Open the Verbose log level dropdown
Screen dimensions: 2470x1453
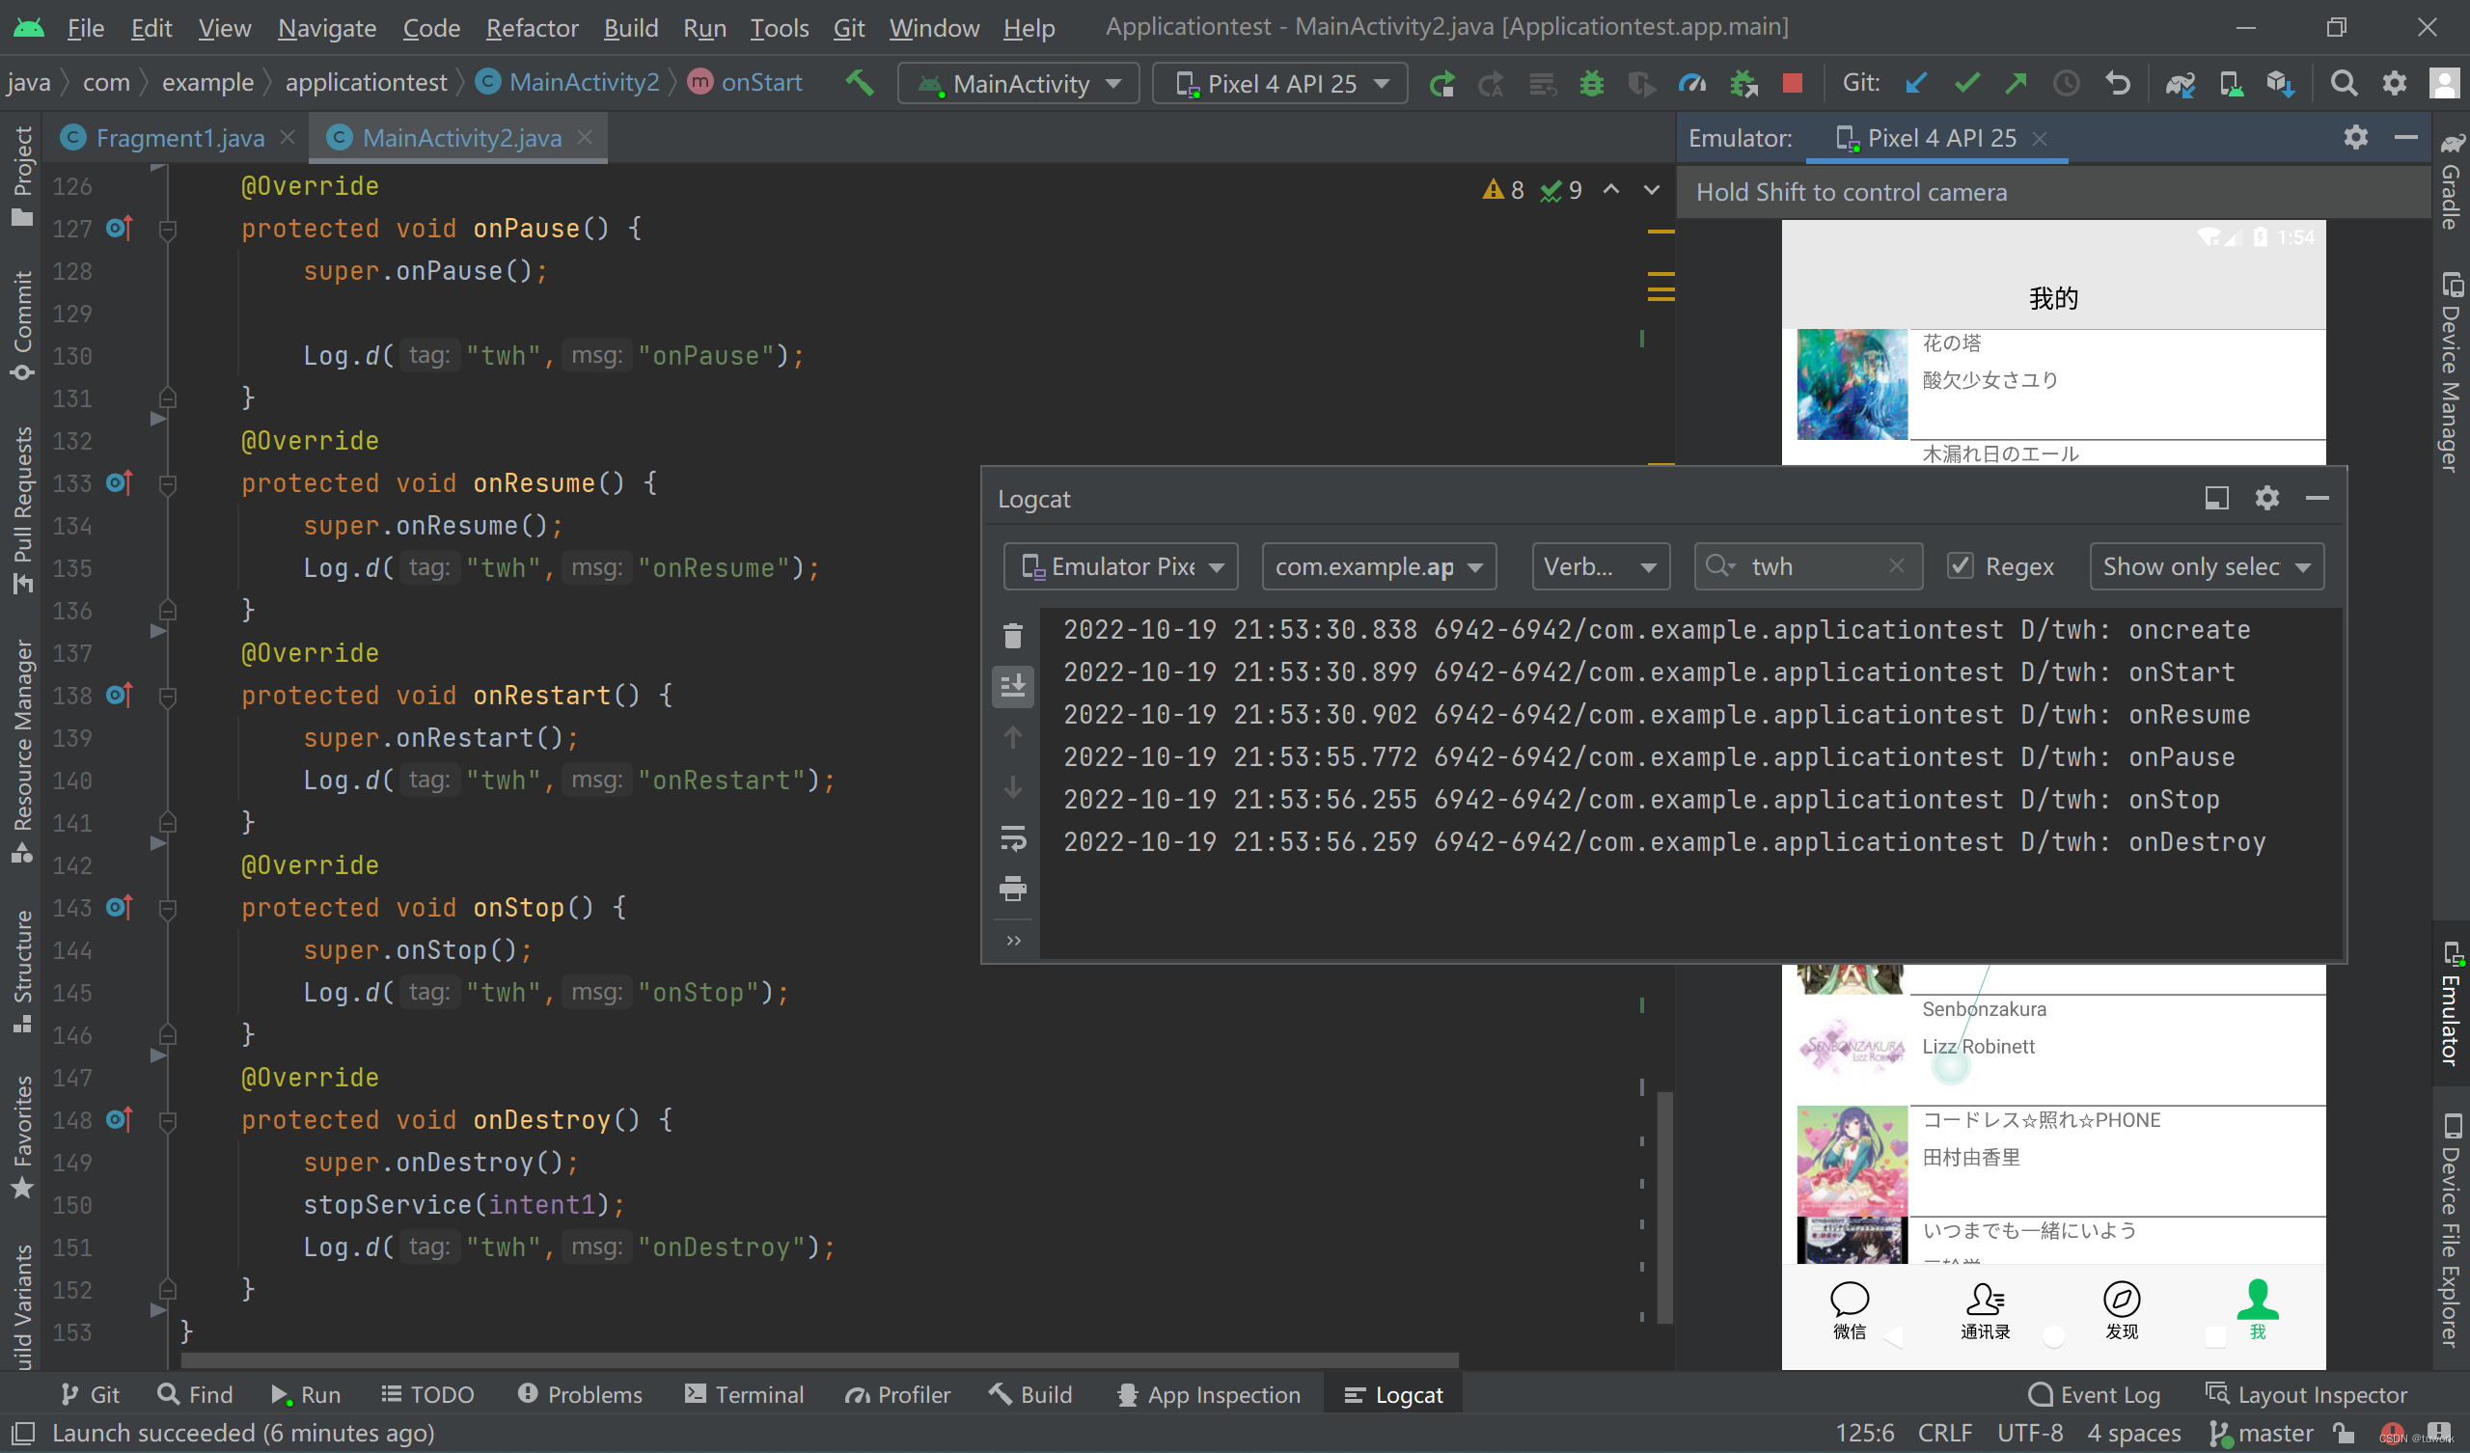[1600, 565]
